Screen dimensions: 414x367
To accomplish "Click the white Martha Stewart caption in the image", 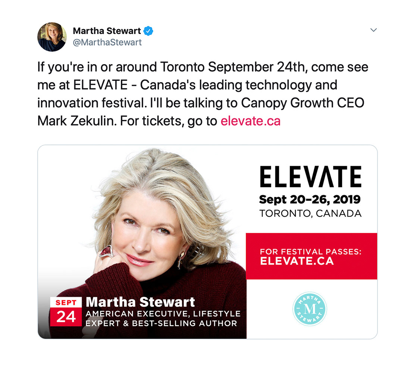I will 140,302.
